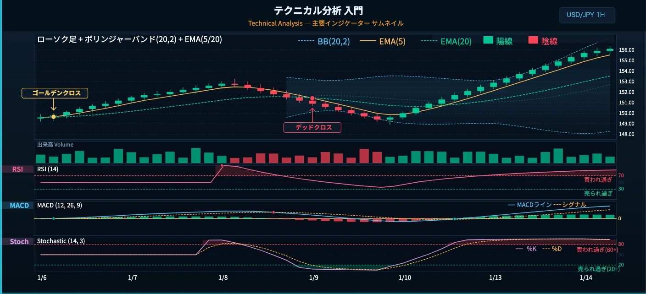Click the red peak marker on RSI line
The height and width of the screenshot is (294, 646).
pyautogui.click(x=222, y=165)
